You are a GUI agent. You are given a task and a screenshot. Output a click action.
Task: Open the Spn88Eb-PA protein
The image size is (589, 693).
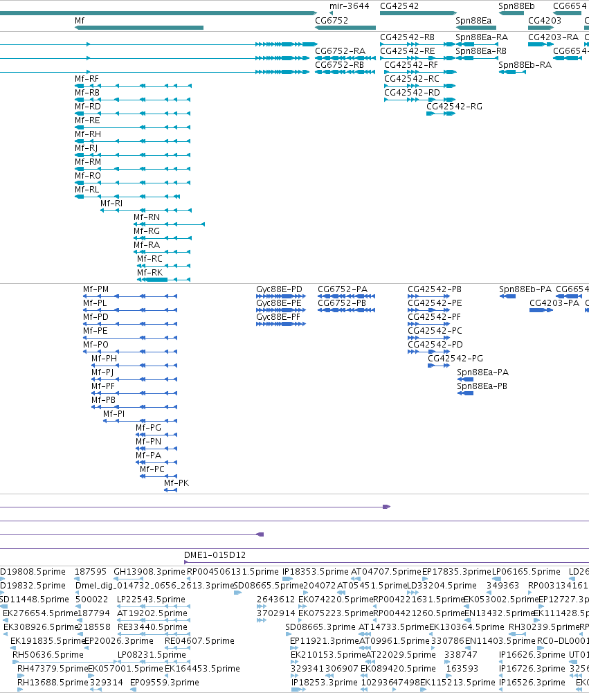(507, 296)
